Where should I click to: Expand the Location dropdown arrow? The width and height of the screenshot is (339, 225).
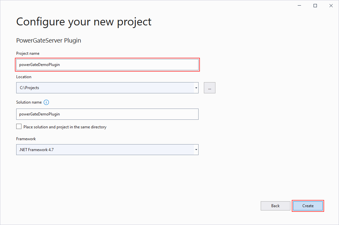[196, 88]
